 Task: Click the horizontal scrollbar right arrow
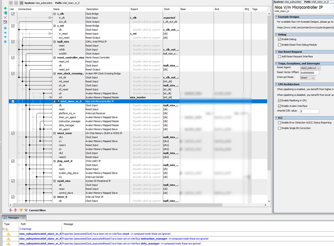tap(265, 205)
